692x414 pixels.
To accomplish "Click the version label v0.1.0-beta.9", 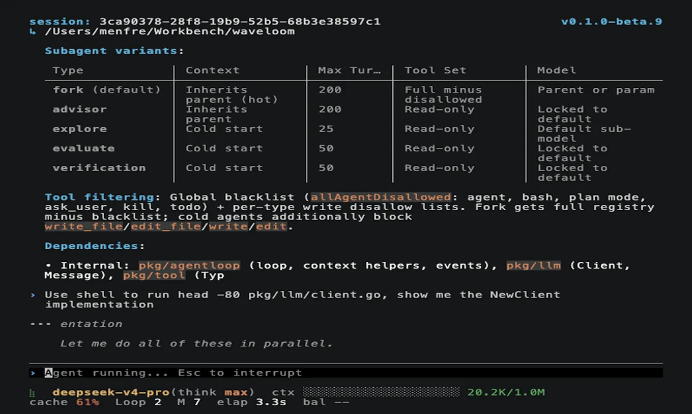I will tap(612, 21).
